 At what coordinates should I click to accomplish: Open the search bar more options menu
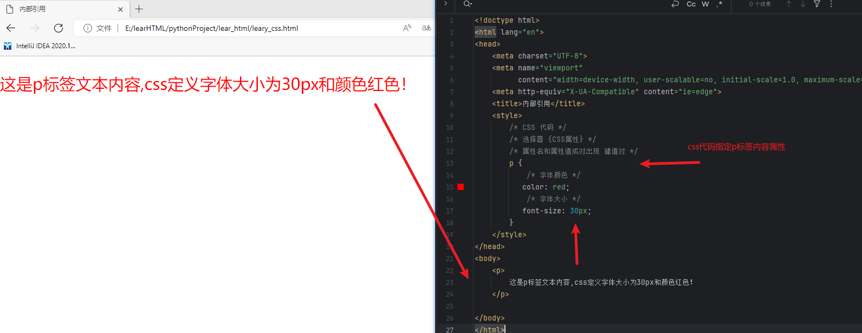point(831,4)
